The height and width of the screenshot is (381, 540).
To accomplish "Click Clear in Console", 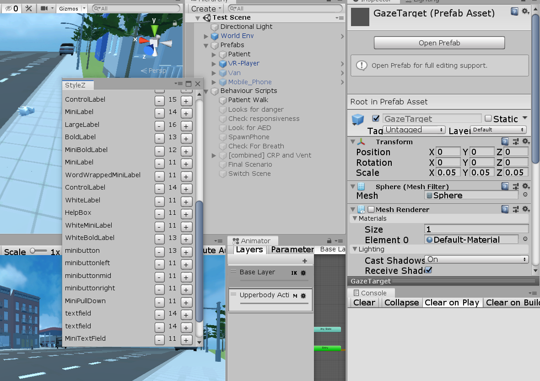I will pos(364,302).
